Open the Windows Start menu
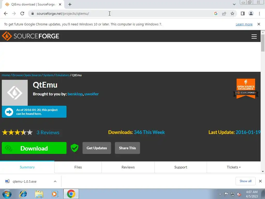 click(7, 194)
